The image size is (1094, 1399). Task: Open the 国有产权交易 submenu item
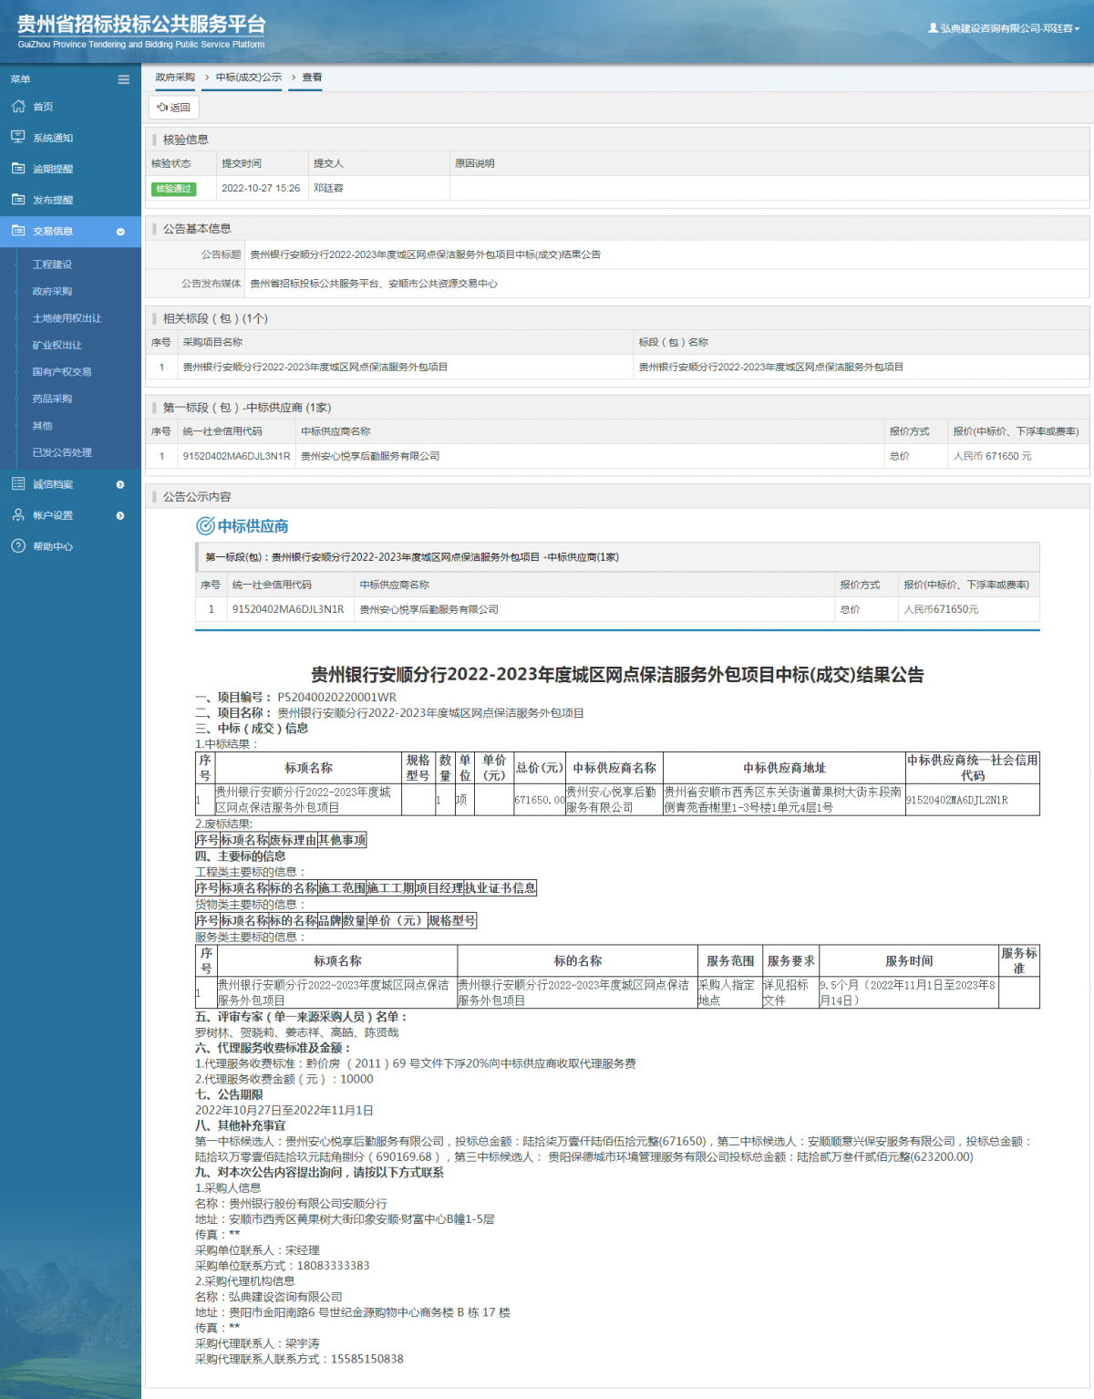click(62, 372)
